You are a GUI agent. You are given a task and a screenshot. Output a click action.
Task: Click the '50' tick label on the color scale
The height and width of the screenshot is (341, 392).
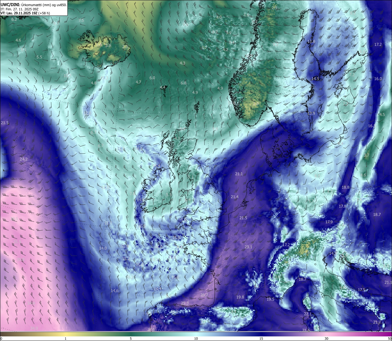(x=389, y=339)
